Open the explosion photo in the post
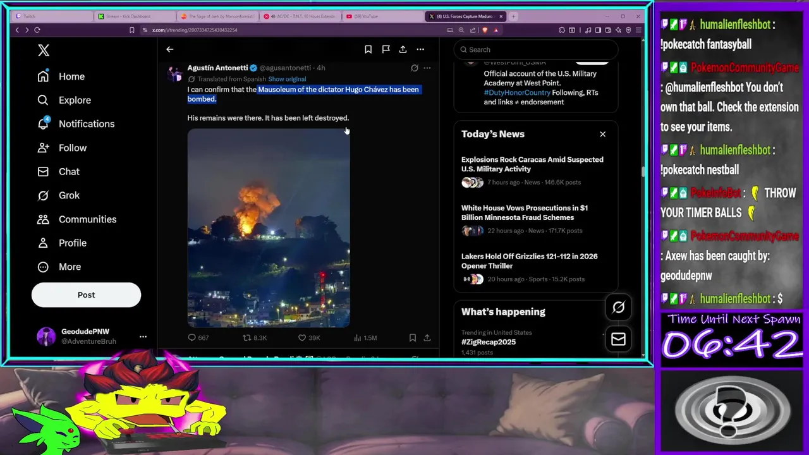Image resolution: width=809 pixels, height=455 pixels. click(x=269, y=228)
